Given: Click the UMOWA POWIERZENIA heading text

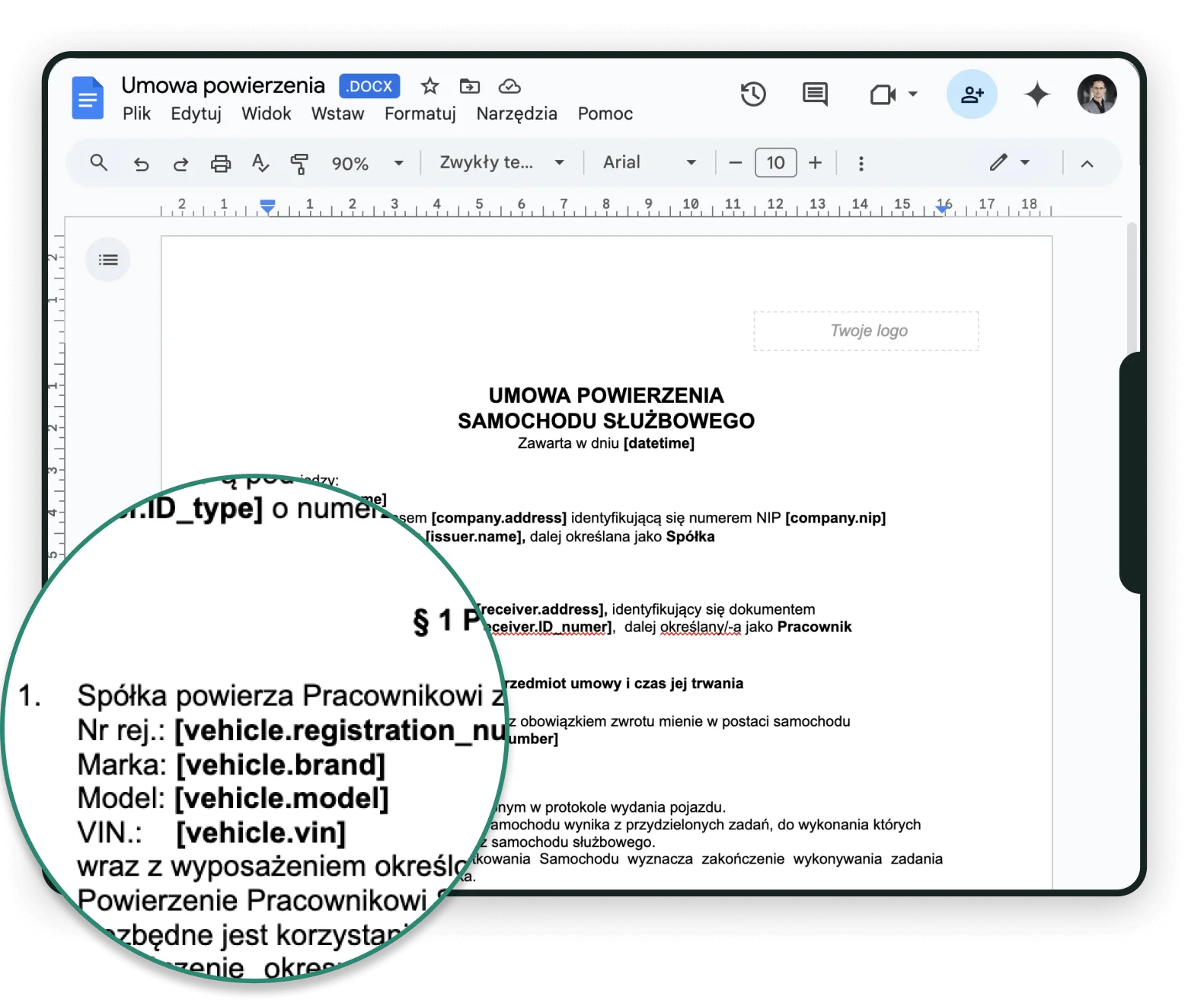Looking at the screenshot, I should pyautogui.click(x=606, y=395).
